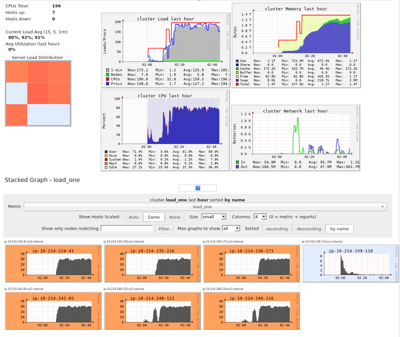
Task: Open the ip-10-214-248-122 host graph
Action: 152,310
